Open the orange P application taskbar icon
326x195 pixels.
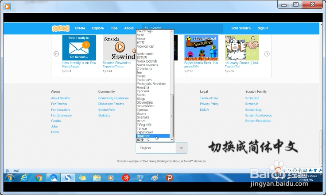coord(169,178)
